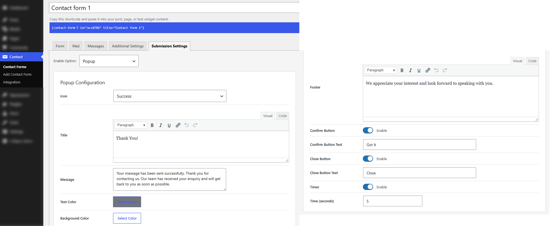551x226 pixels.
Task: Open Integration in sidebar
Action: (x=12, y=82)
